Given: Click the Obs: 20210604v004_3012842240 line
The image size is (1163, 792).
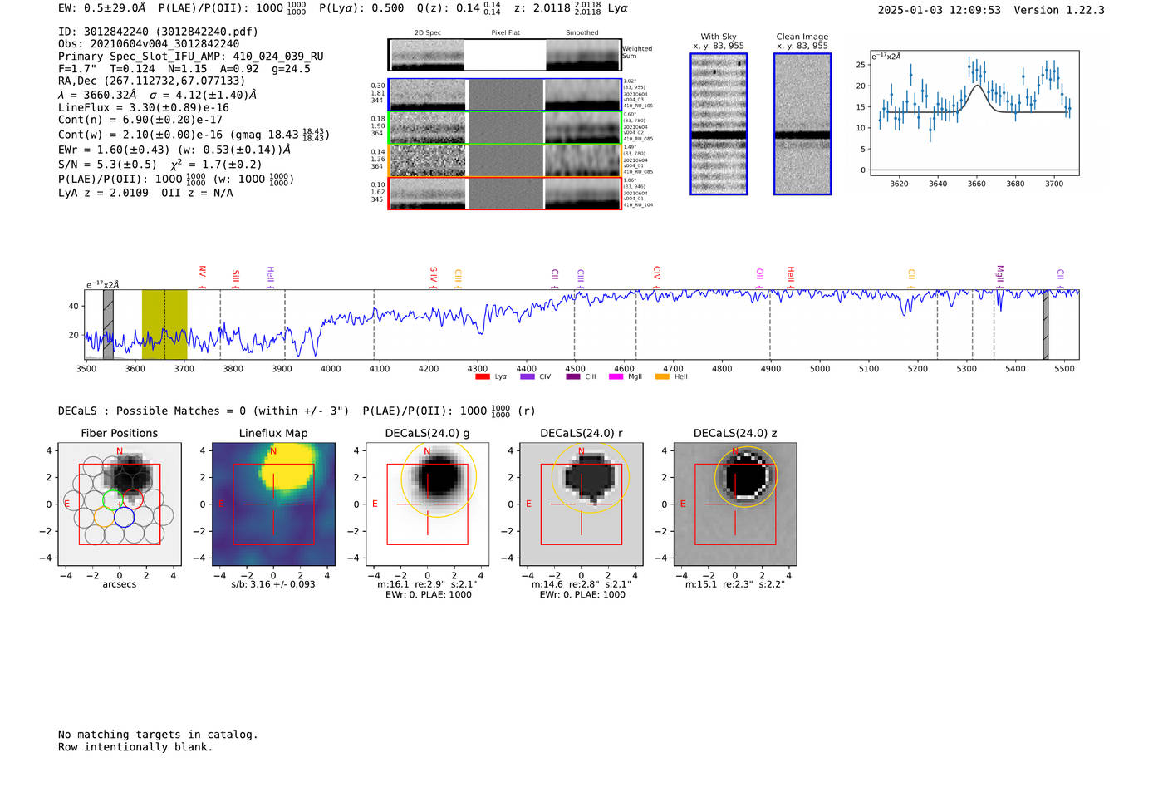Looking at the screenshot, I should 149,44.
